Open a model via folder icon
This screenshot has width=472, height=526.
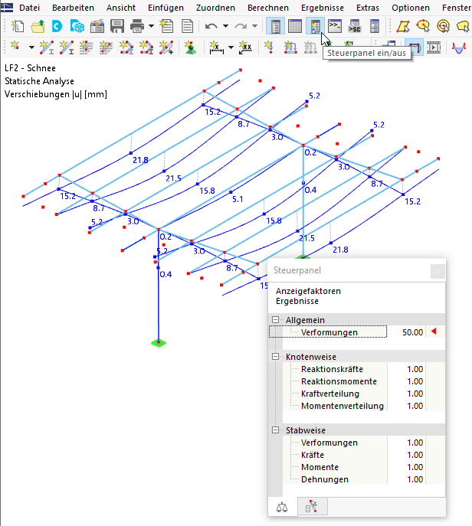(x=38, y=26)
